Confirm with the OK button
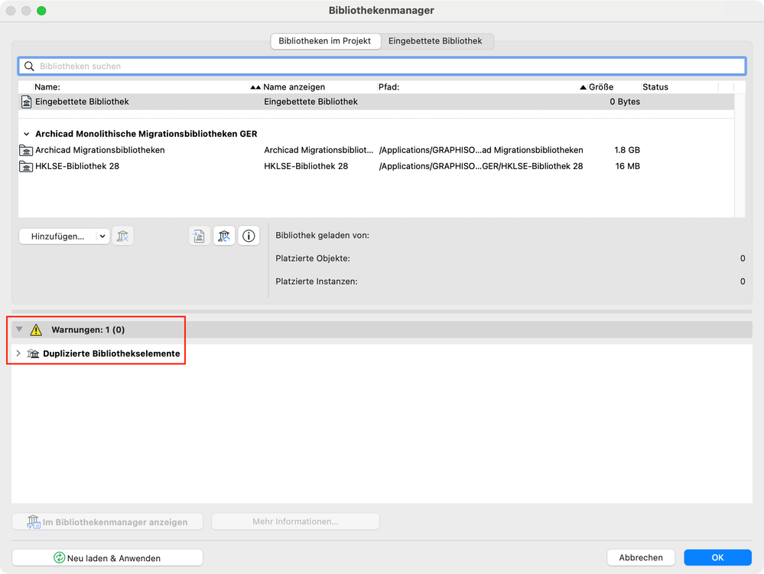This screenshot has height=574, width=764. tap(717, 557)
